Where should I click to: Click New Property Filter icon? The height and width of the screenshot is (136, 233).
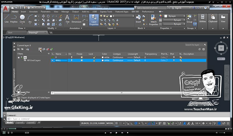[x=18, y=49]
